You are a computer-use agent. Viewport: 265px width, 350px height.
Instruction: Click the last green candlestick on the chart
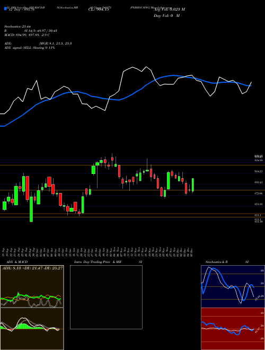pyautogui.click(x=193, y=185)
